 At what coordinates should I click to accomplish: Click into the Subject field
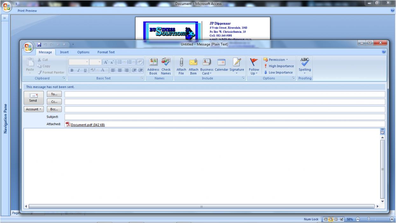(225, 117)
